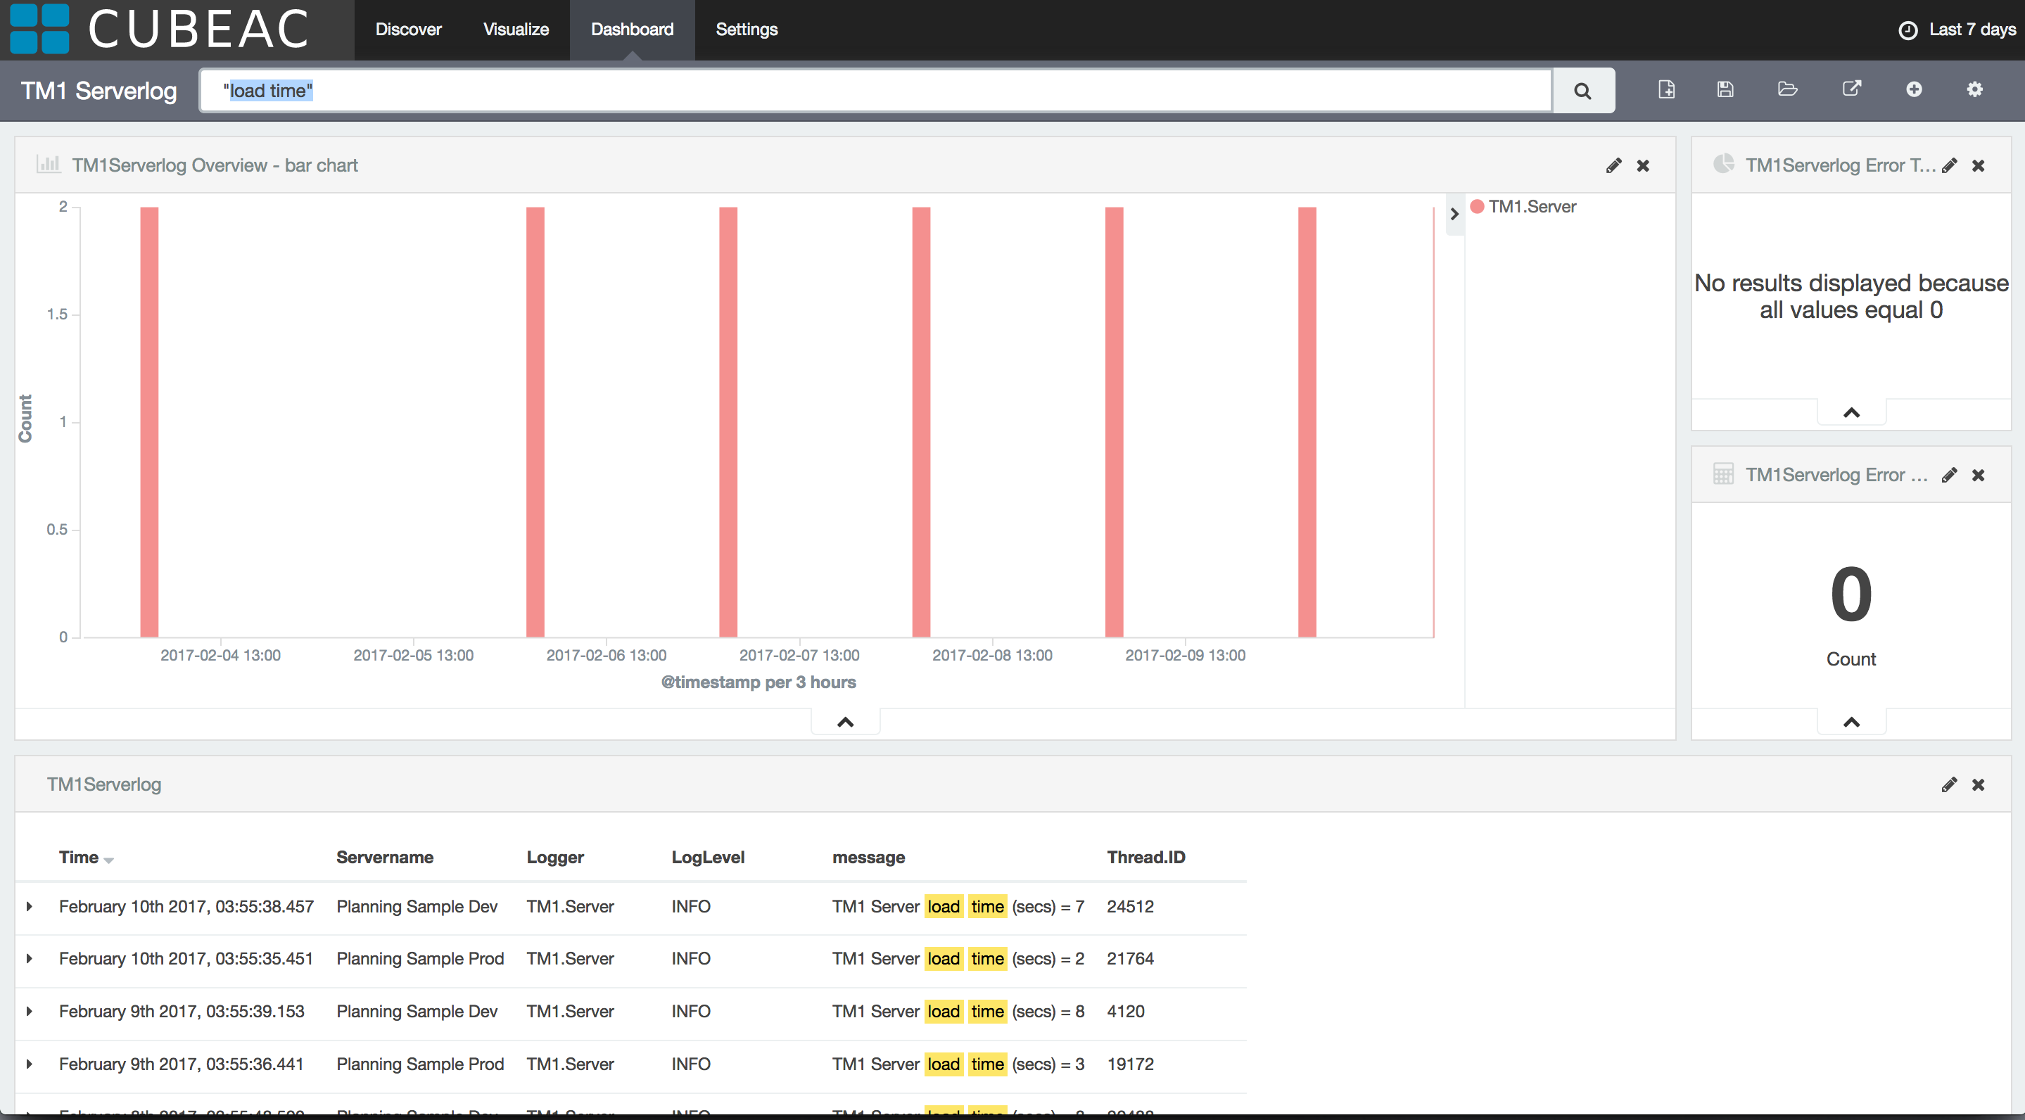2025x1120 pixels.
Task: Click the bar chart panel icon
Action: (x=49, y=163)
